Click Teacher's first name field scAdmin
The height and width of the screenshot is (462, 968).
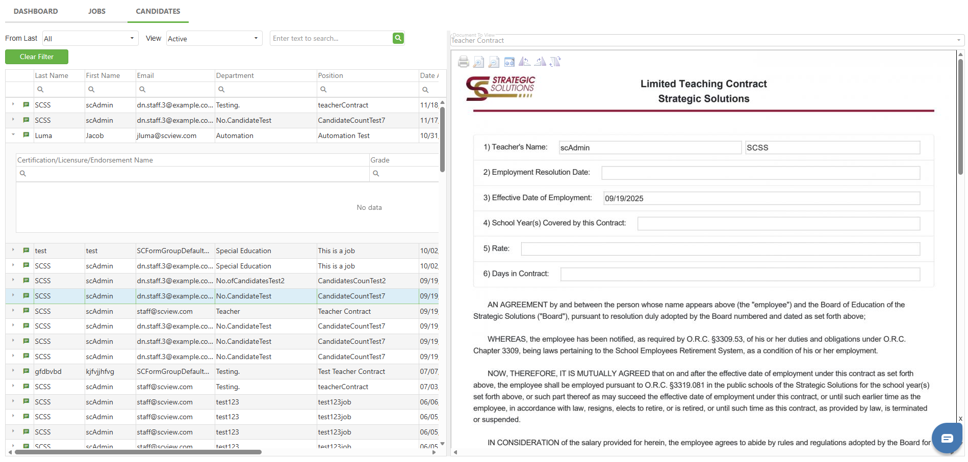point(650,147)
